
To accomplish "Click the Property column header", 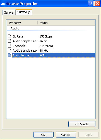I will [x=22, y=23].
